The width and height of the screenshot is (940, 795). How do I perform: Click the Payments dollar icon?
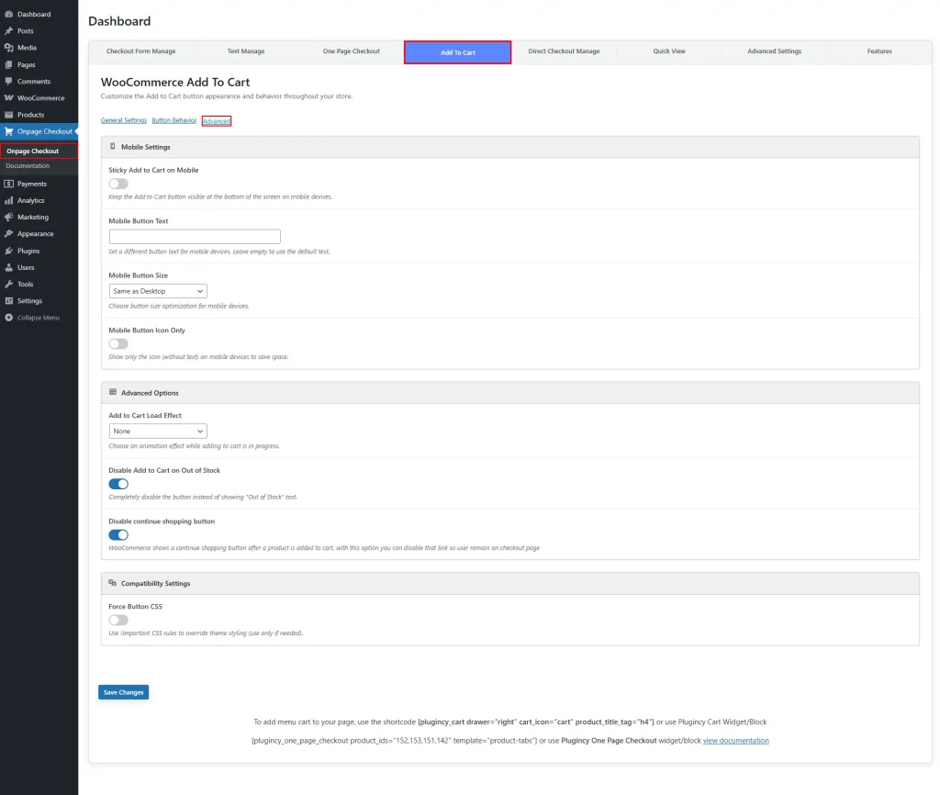point(8,184)
